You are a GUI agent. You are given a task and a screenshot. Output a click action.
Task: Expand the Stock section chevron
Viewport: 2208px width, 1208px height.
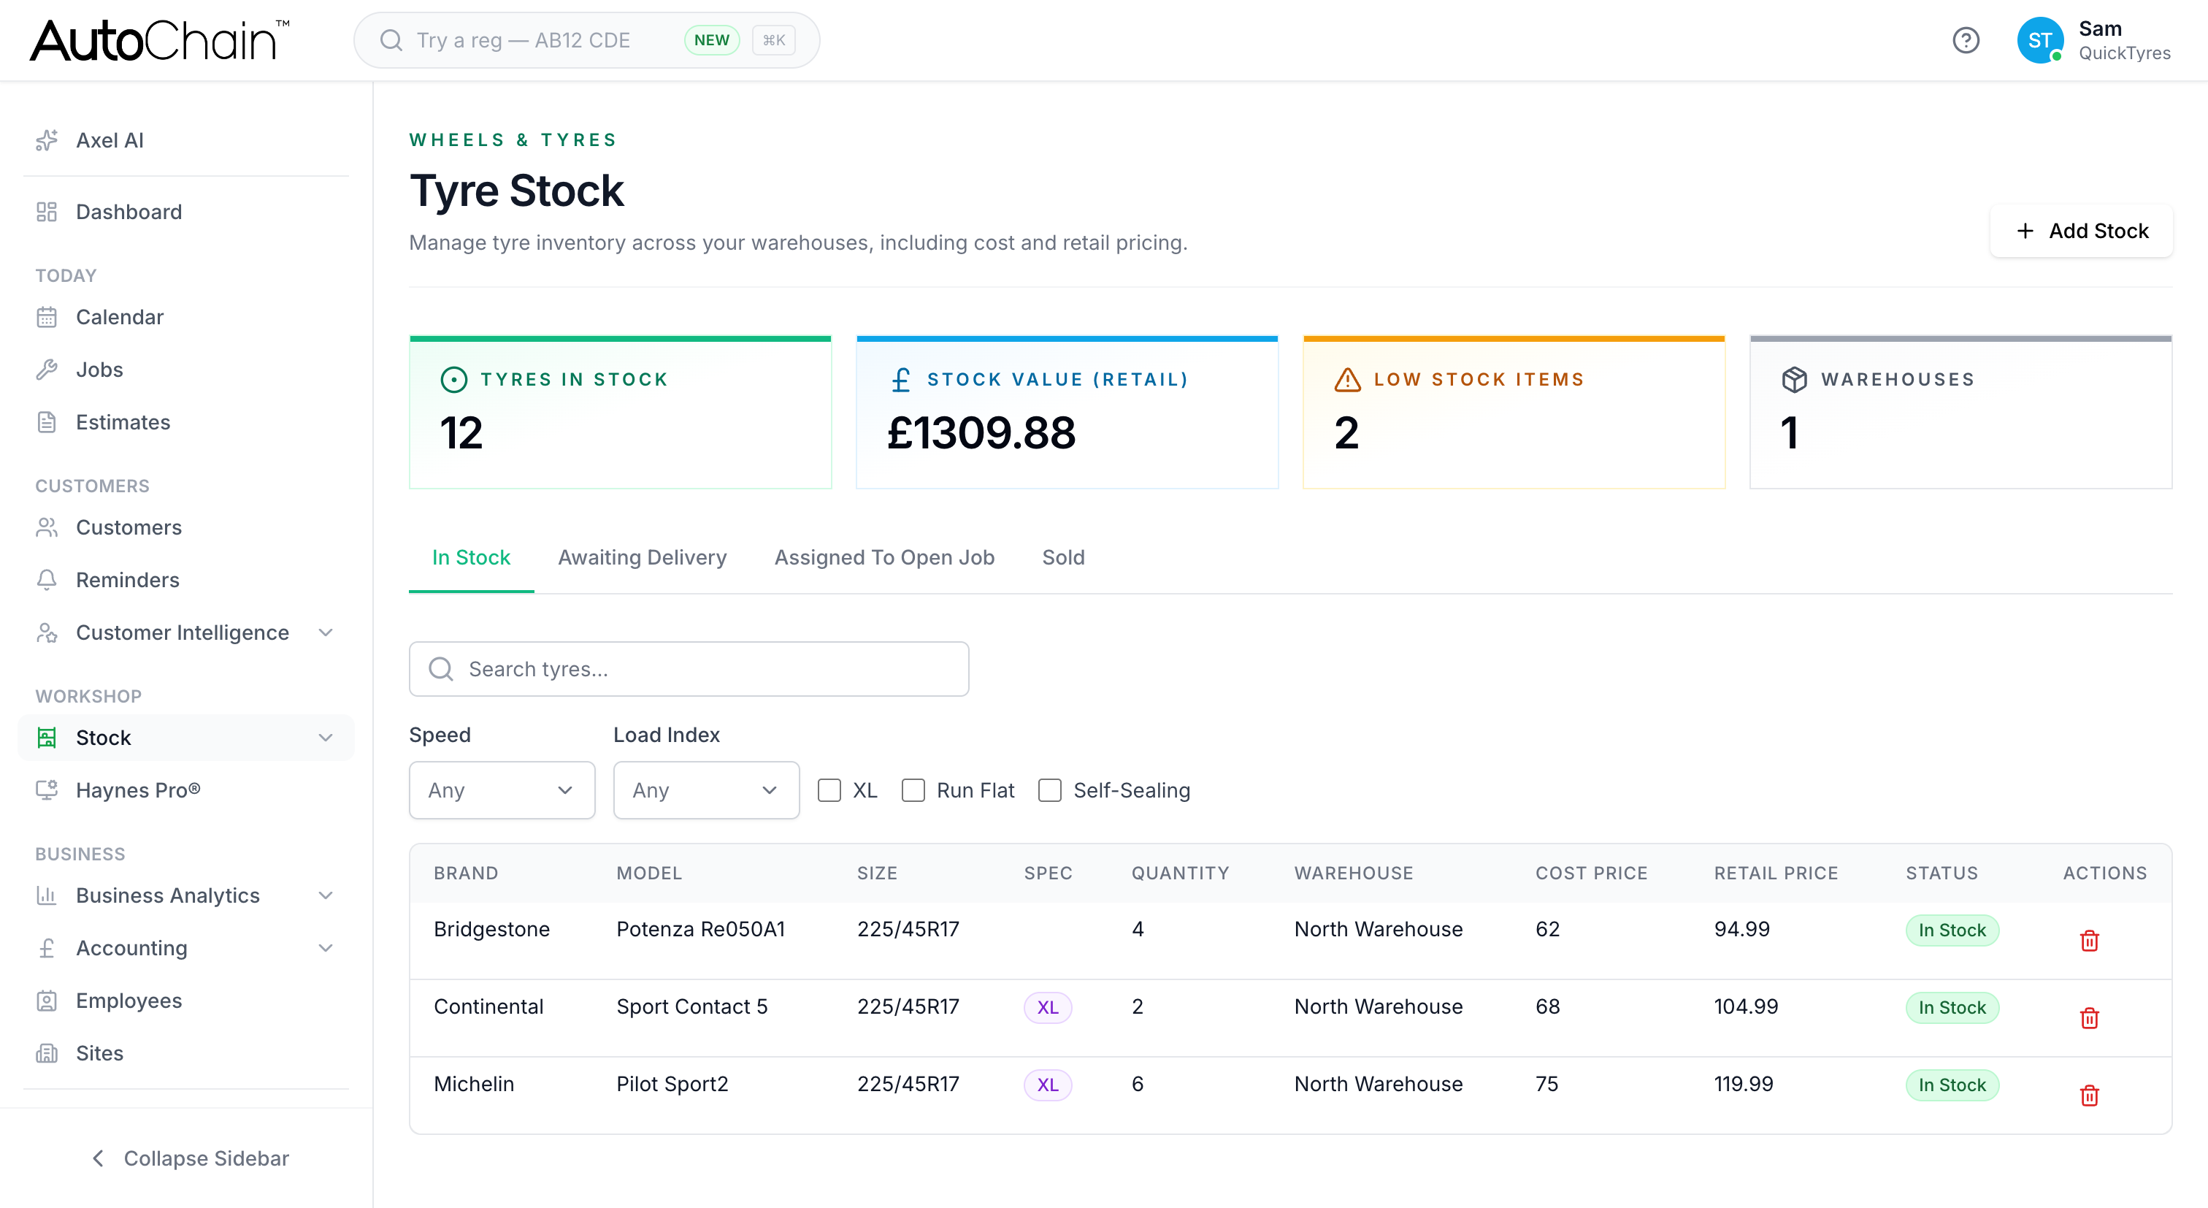(x=326, y=738)
